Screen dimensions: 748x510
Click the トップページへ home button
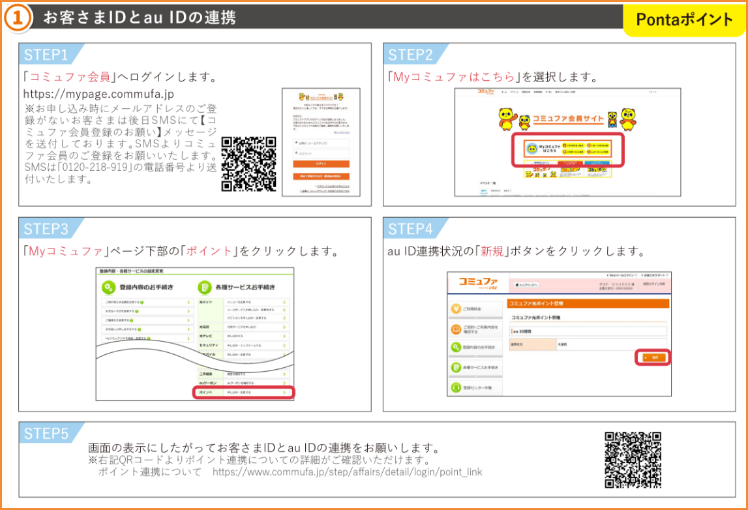click(527, 285)
